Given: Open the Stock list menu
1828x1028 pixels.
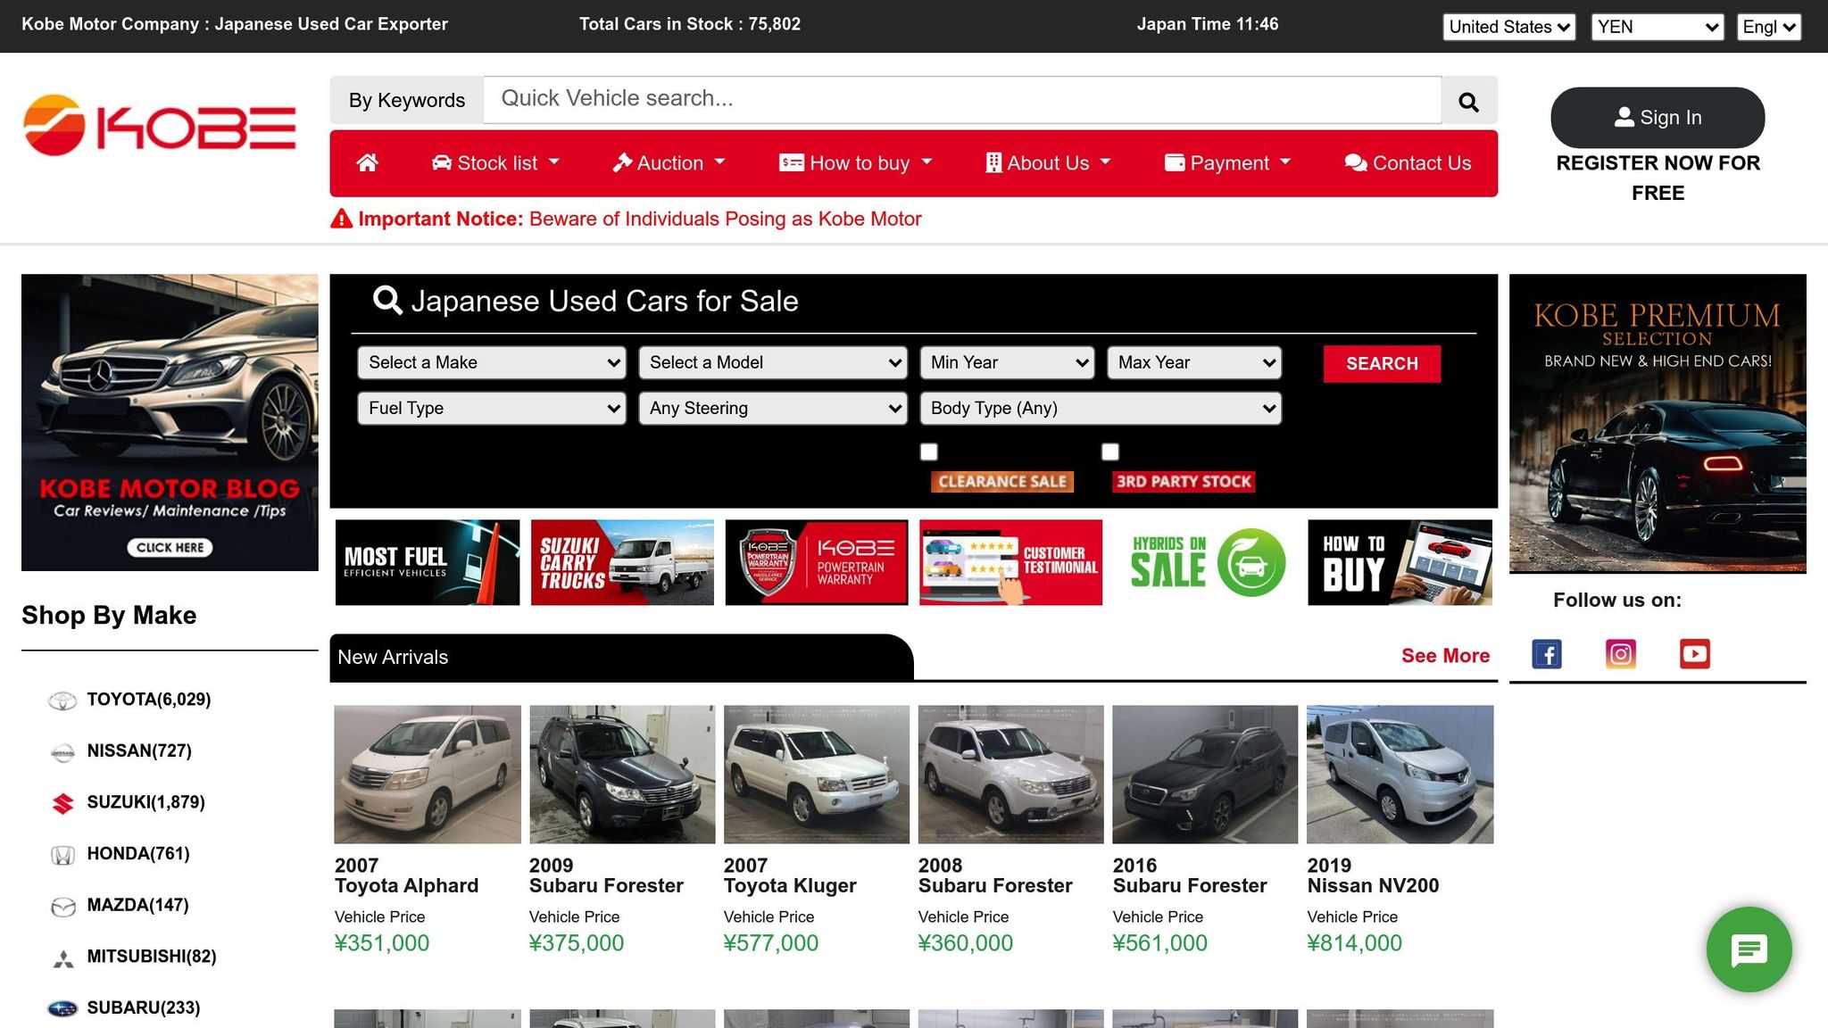Looking at the screenshot, I should tap(495, 163).
